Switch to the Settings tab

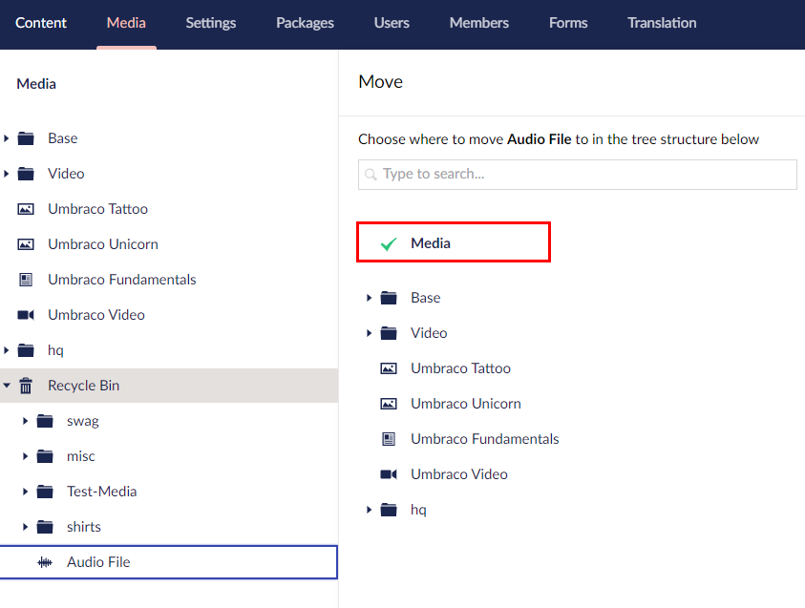[211, 23]
